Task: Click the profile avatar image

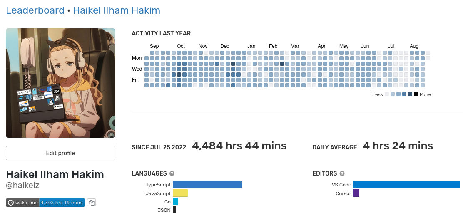Action: coord(60,83)
